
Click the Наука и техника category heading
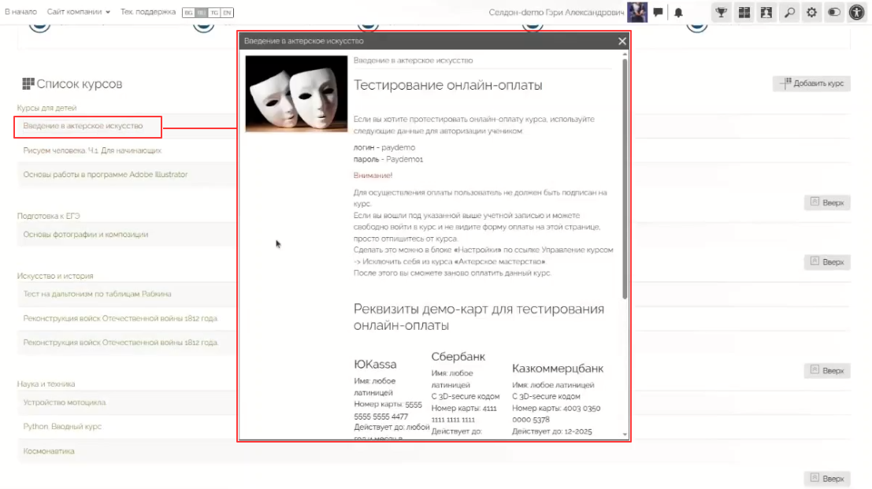(x=46, y=384)
